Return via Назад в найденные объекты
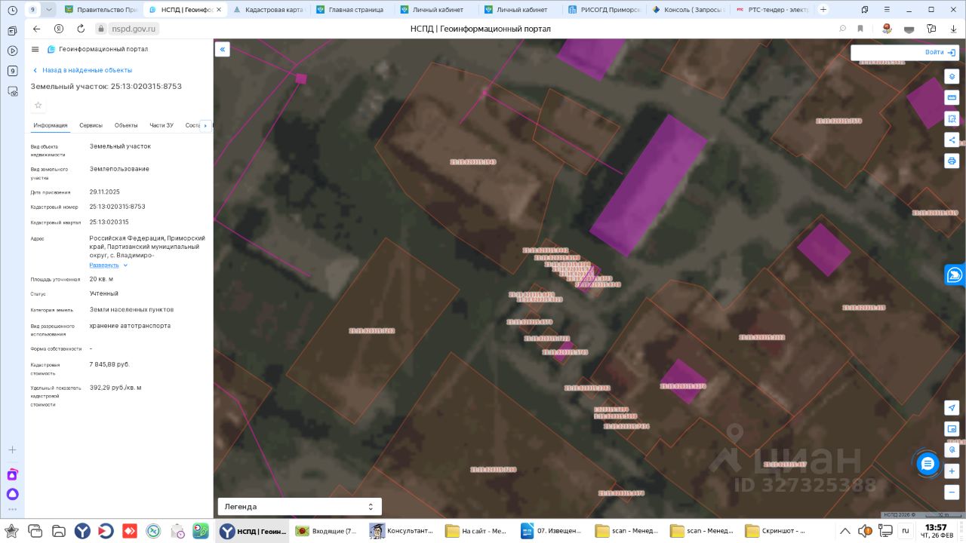 tap(82, 70)
